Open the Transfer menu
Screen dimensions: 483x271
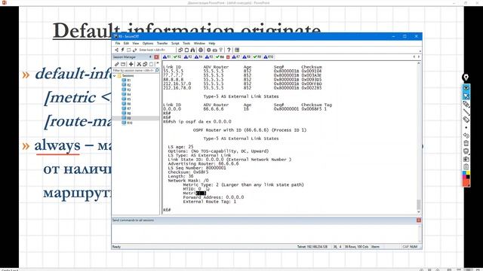click(162, 44)
